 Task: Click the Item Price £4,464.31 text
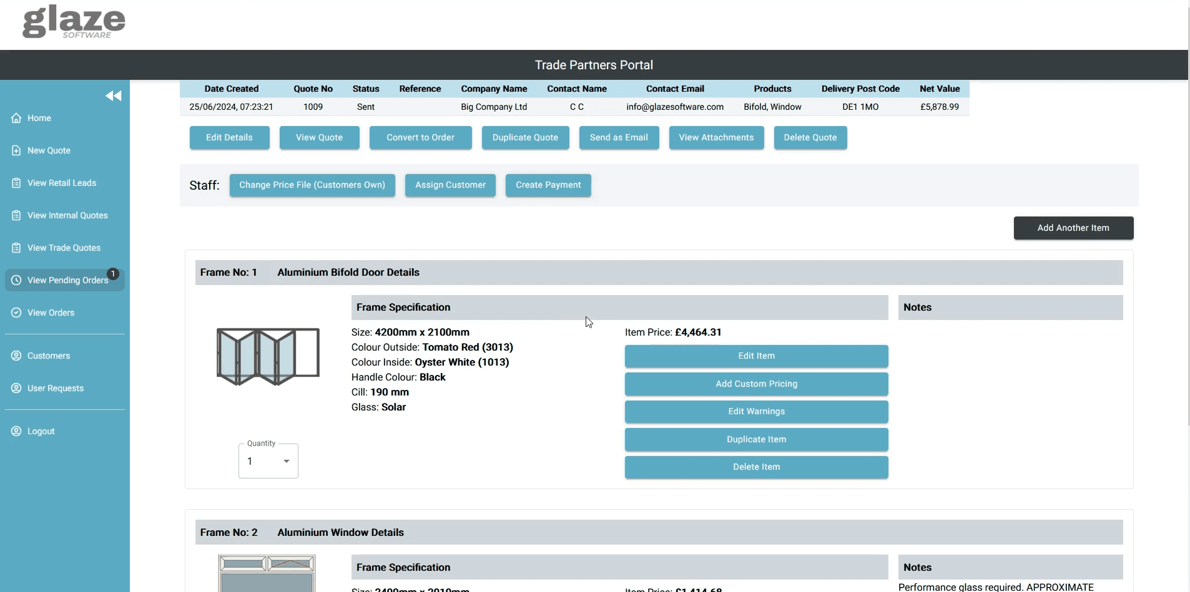coord(673,332)
